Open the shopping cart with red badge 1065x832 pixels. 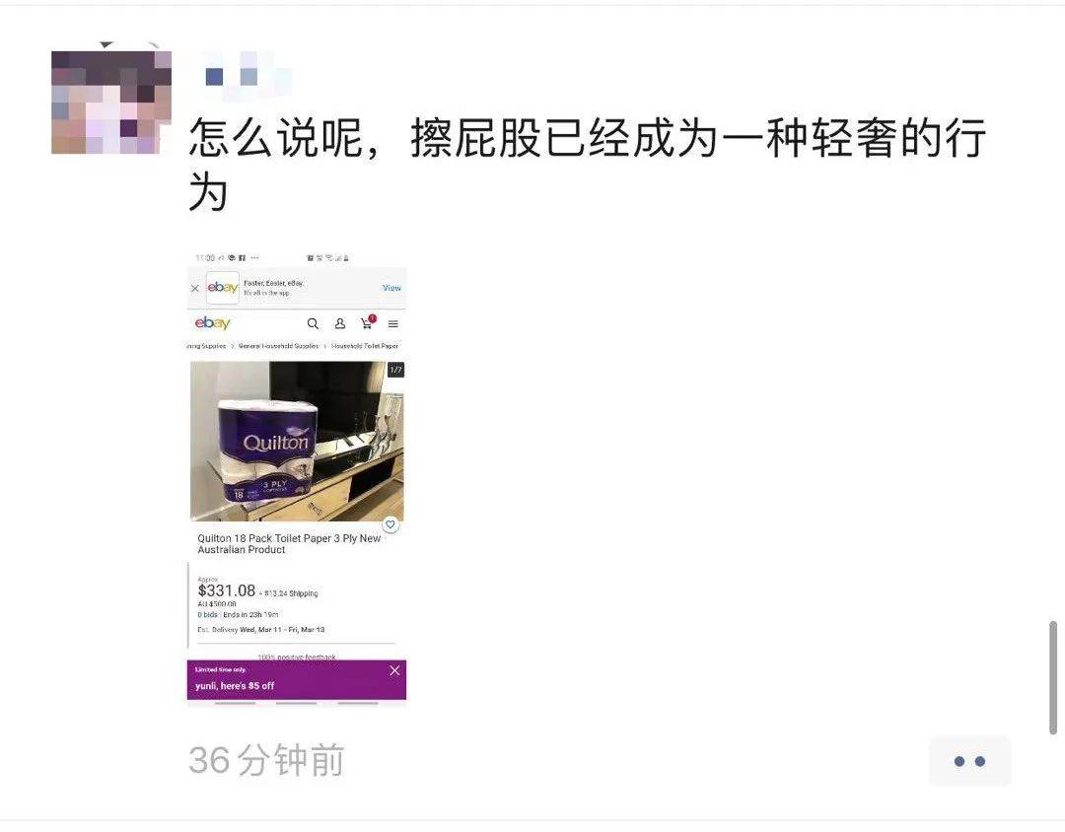[x=368, y=322]
